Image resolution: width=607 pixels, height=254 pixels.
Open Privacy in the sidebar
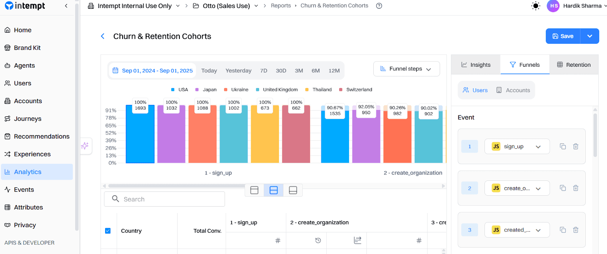point(37,225)
